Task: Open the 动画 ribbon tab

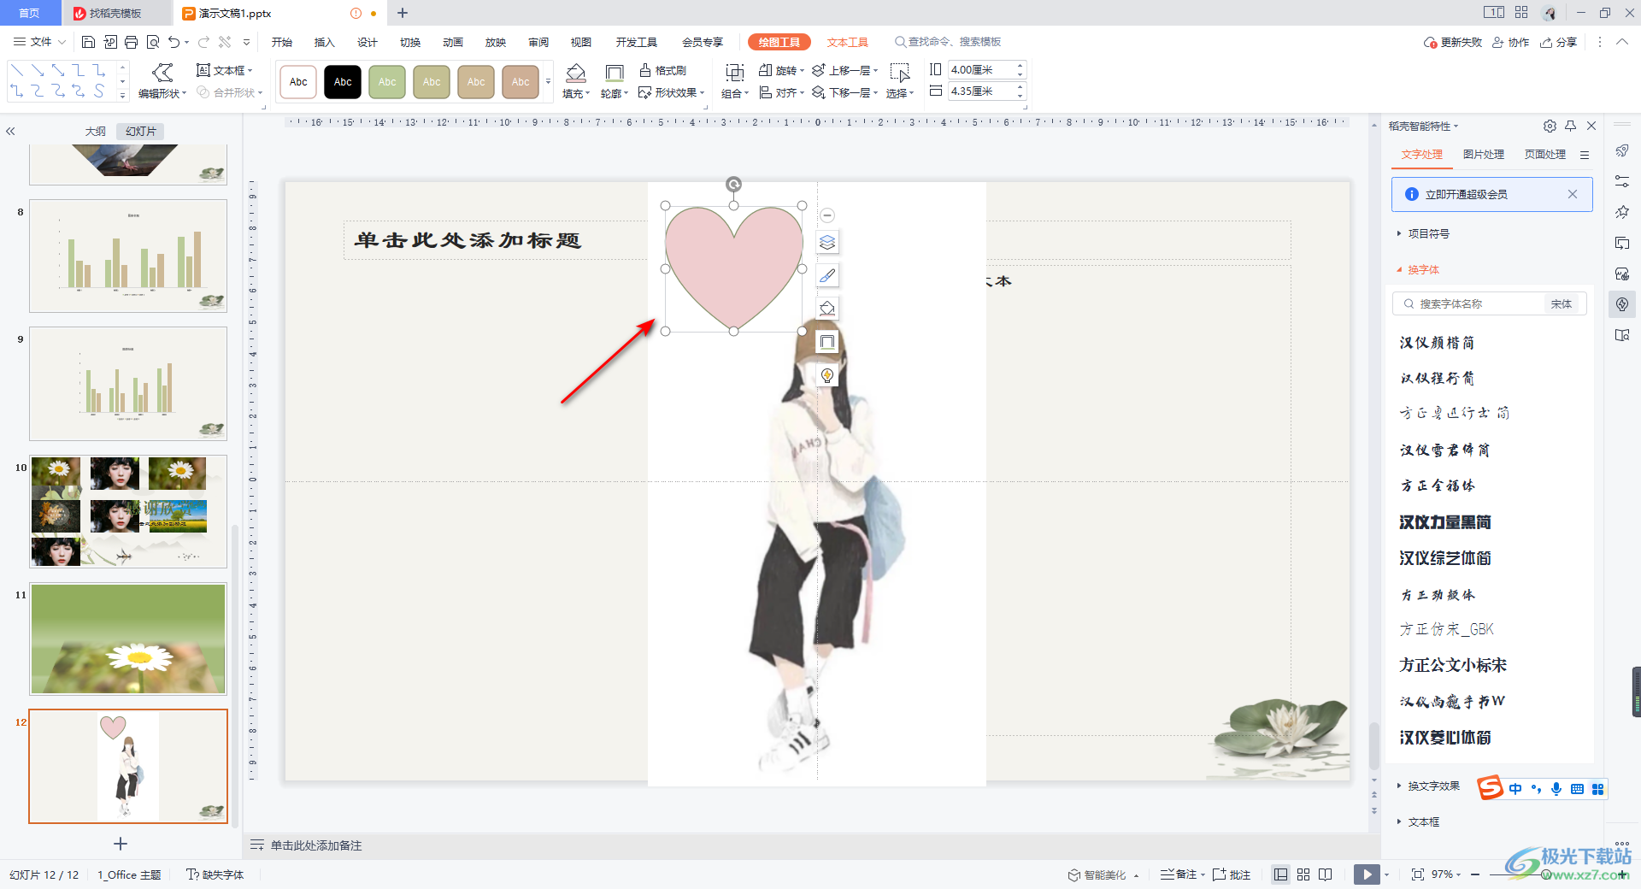Action: pyautogui.click(x=452, y=42)
